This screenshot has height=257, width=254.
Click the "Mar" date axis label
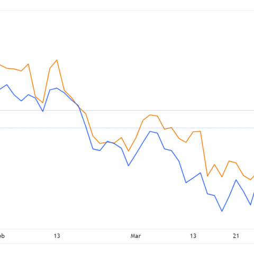click(135, 236)
